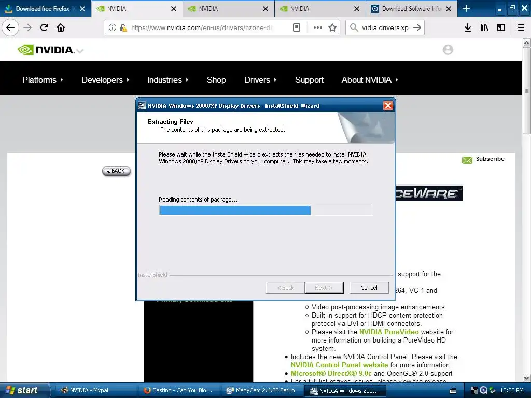Switch to the Download Software Info tab
The image size is (531, 398).
(x=411, y=9)
